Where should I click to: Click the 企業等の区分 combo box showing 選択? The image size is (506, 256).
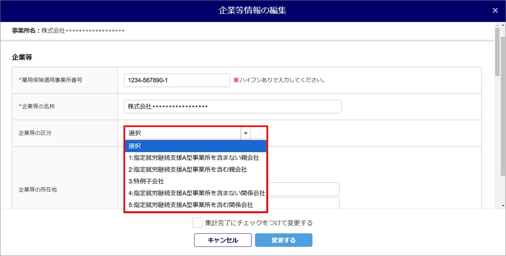188,133
